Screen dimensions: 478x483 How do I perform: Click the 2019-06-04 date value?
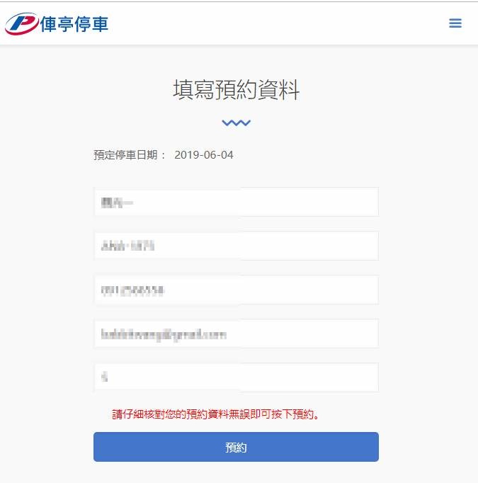(x=204, y=155)
